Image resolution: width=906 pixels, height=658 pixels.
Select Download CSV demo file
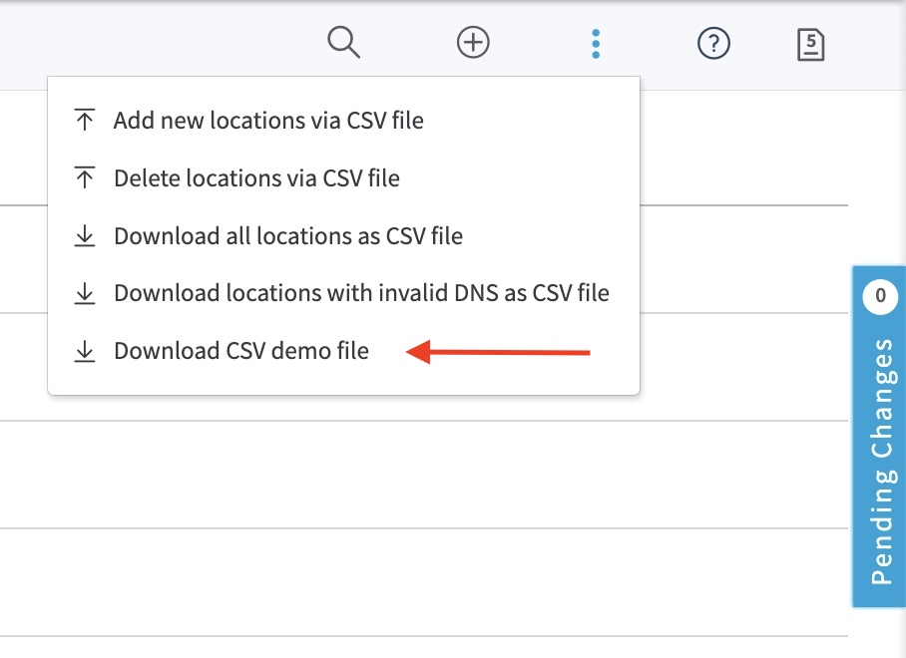pos(241,351)
